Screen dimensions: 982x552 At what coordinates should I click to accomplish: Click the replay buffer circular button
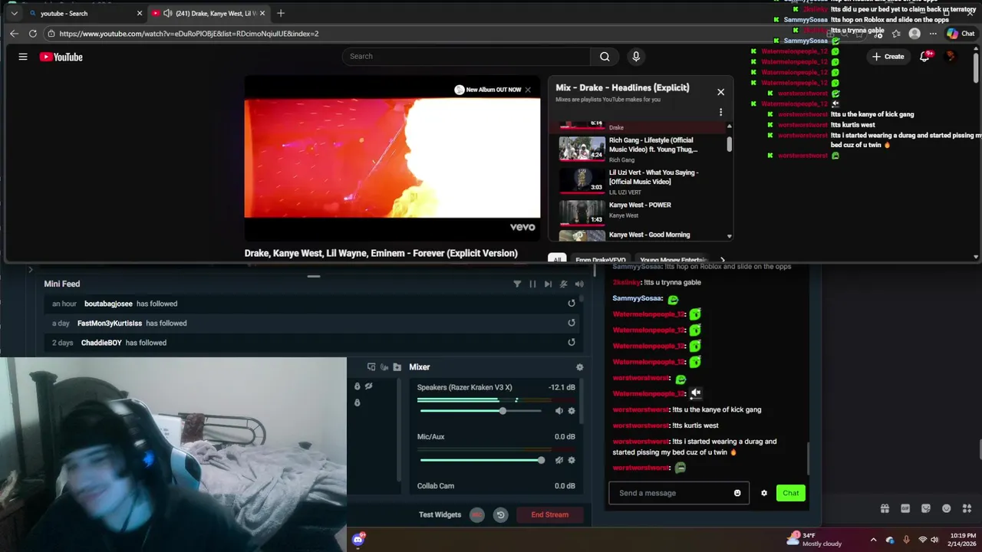point(500,514)
